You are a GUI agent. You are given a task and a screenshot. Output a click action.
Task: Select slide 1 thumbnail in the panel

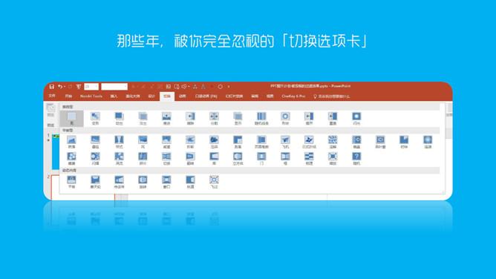[56, 151]
